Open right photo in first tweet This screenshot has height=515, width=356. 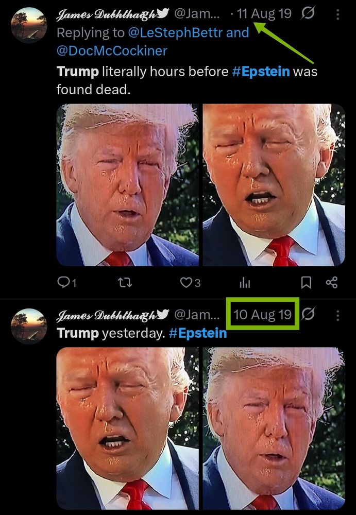coord(274,185)
